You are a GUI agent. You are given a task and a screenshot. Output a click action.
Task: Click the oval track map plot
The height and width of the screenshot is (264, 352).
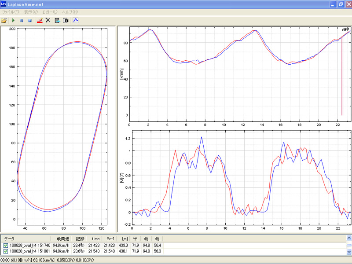(62, 127)
